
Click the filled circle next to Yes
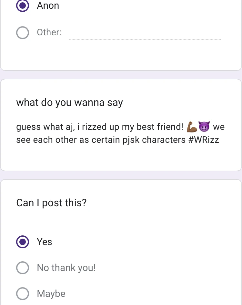pyautogui.click(x=23, y=242)
